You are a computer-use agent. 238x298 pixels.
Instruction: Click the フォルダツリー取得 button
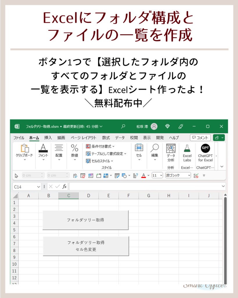pos(85,220)
